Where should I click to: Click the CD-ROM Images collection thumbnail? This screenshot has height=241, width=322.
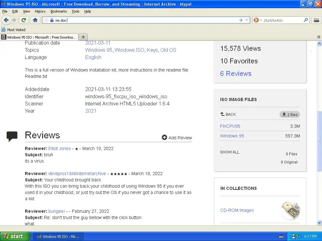coord(291,210)
